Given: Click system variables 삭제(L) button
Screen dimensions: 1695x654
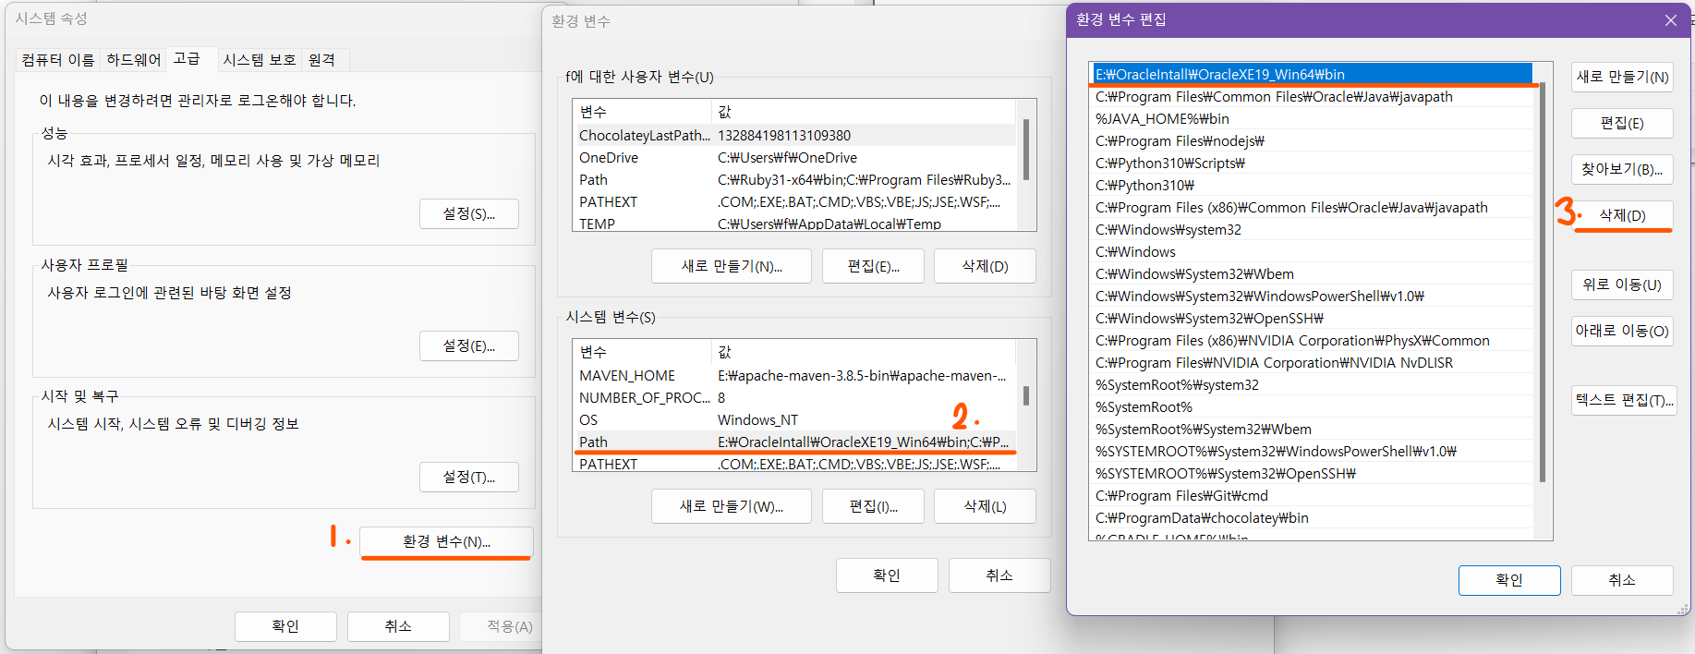Looking at the screenshot, I should point(986,506).
